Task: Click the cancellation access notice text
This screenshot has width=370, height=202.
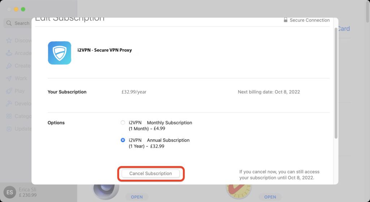Action: [x=279, y=175]
